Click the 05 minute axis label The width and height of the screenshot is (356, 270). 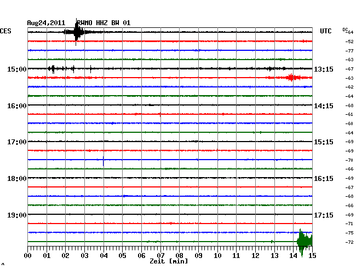(x=122, y=256)
